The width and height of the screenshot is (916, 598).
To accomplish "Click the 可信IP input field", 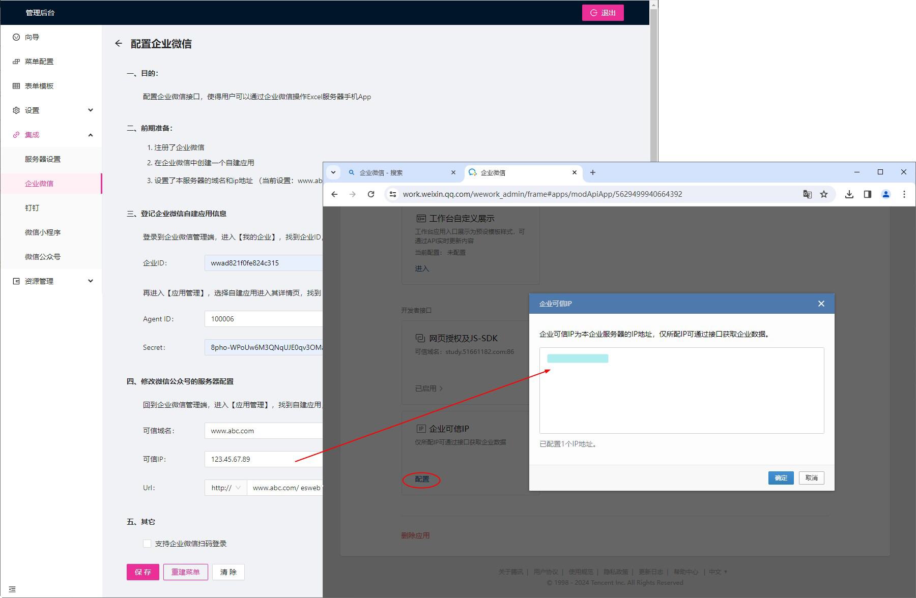I will tap(263, 459).
